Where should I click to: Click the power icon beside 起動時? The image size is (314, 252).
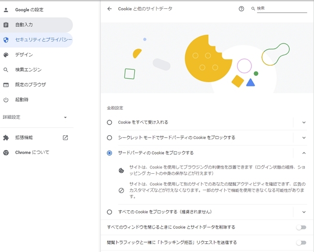[6, 99]
